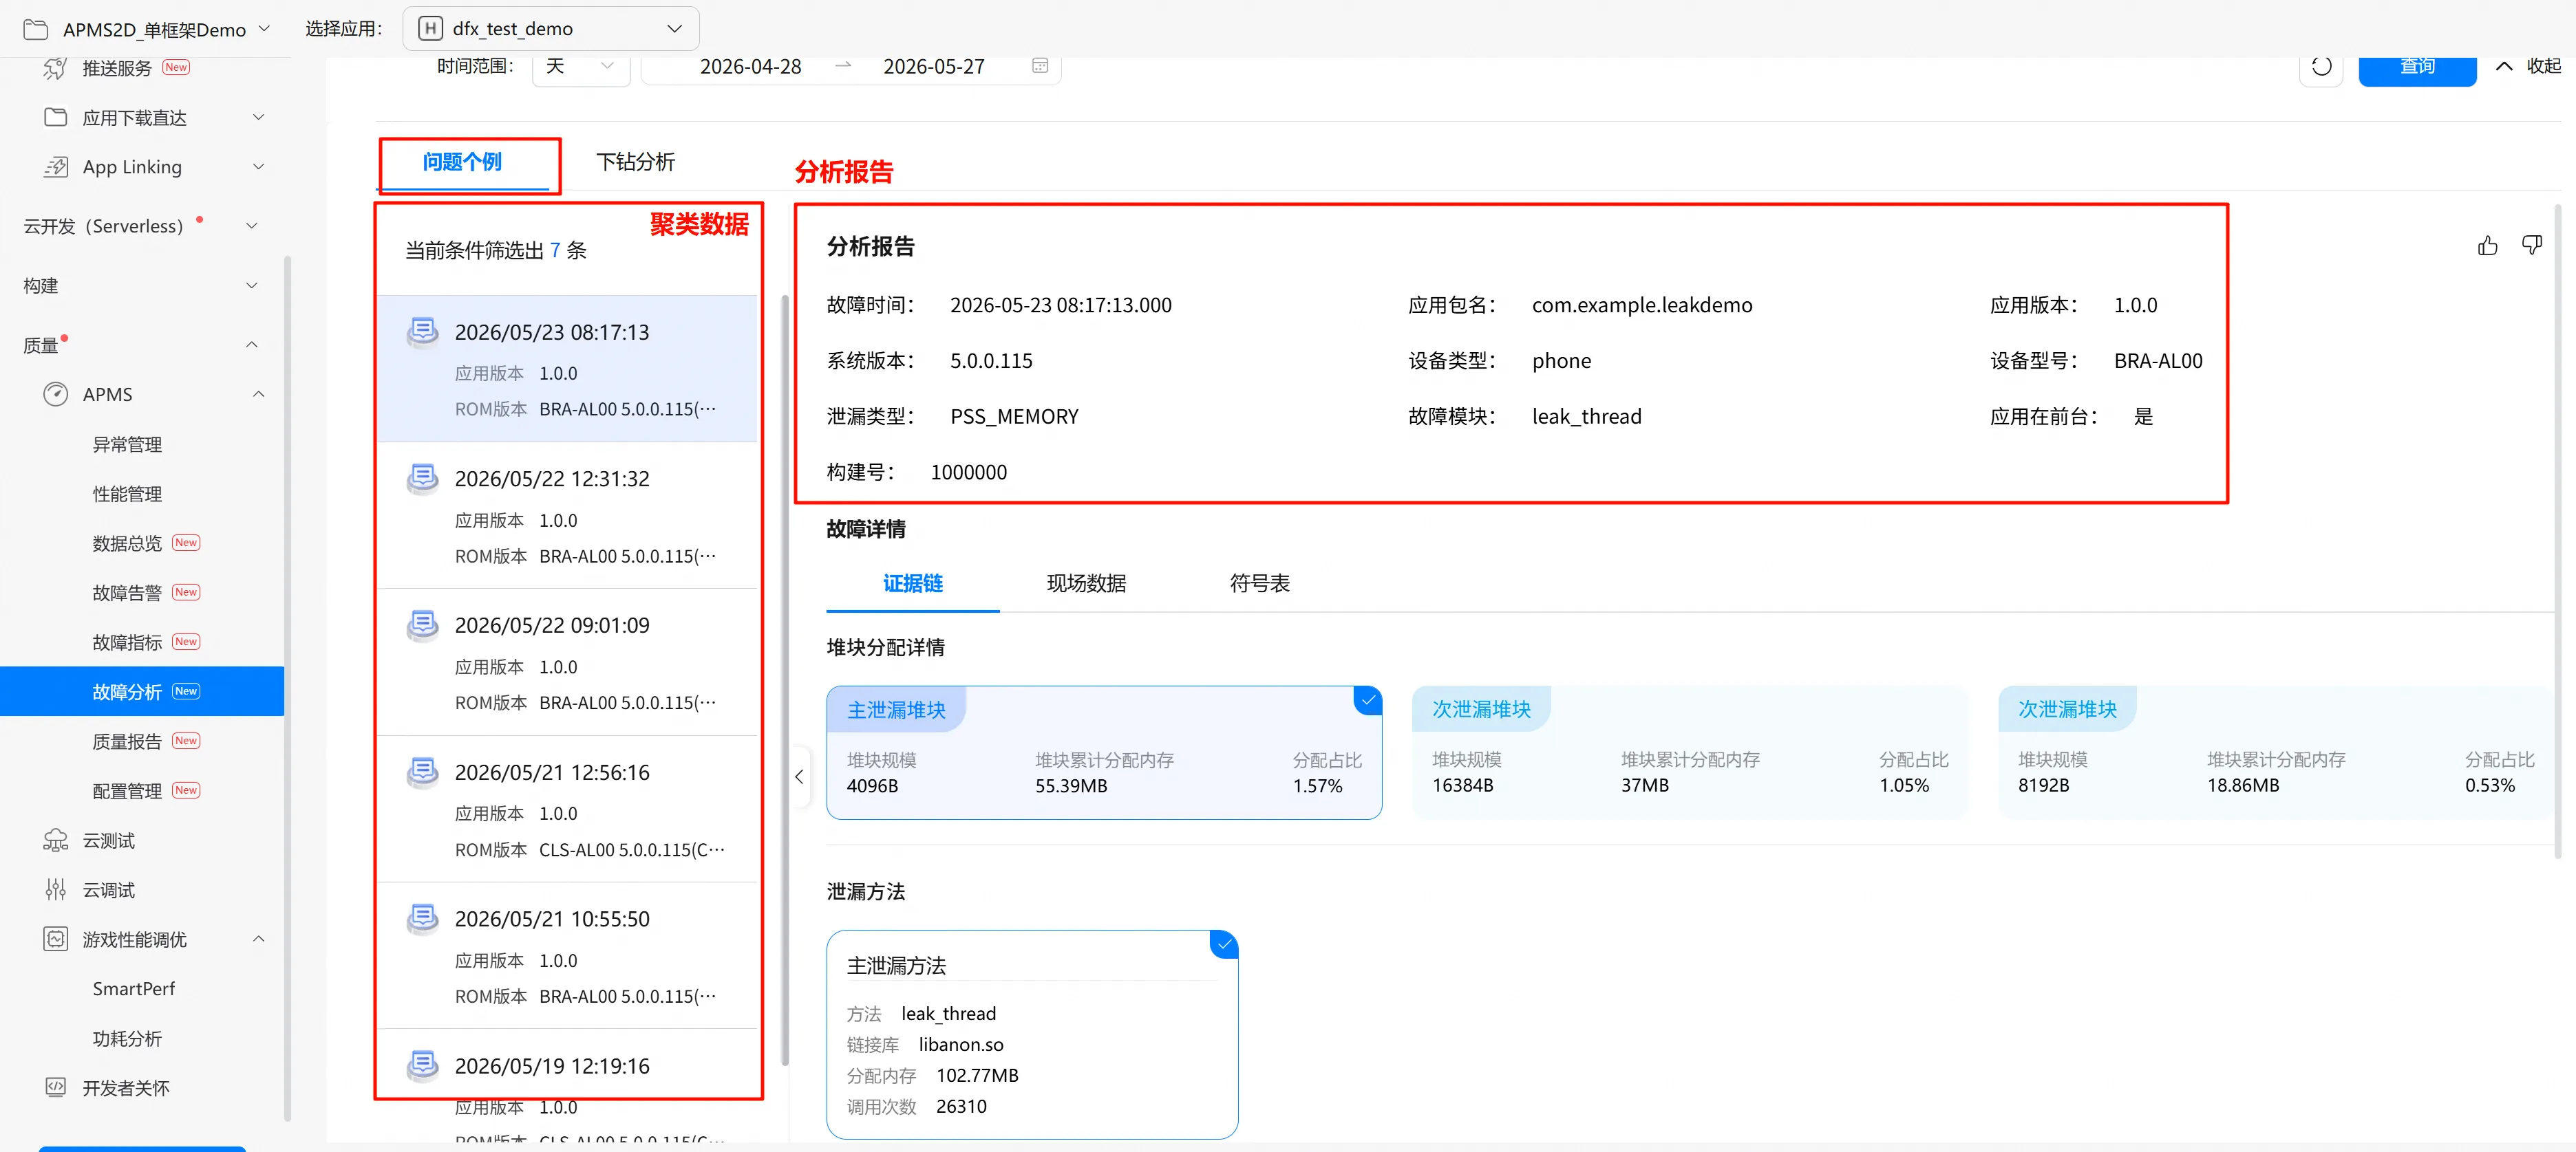Image resolution: width=2576 pixels, height=1152 pixels.
Task: Click the package name com.example.leakdemo
Action: click(1642, 305)
